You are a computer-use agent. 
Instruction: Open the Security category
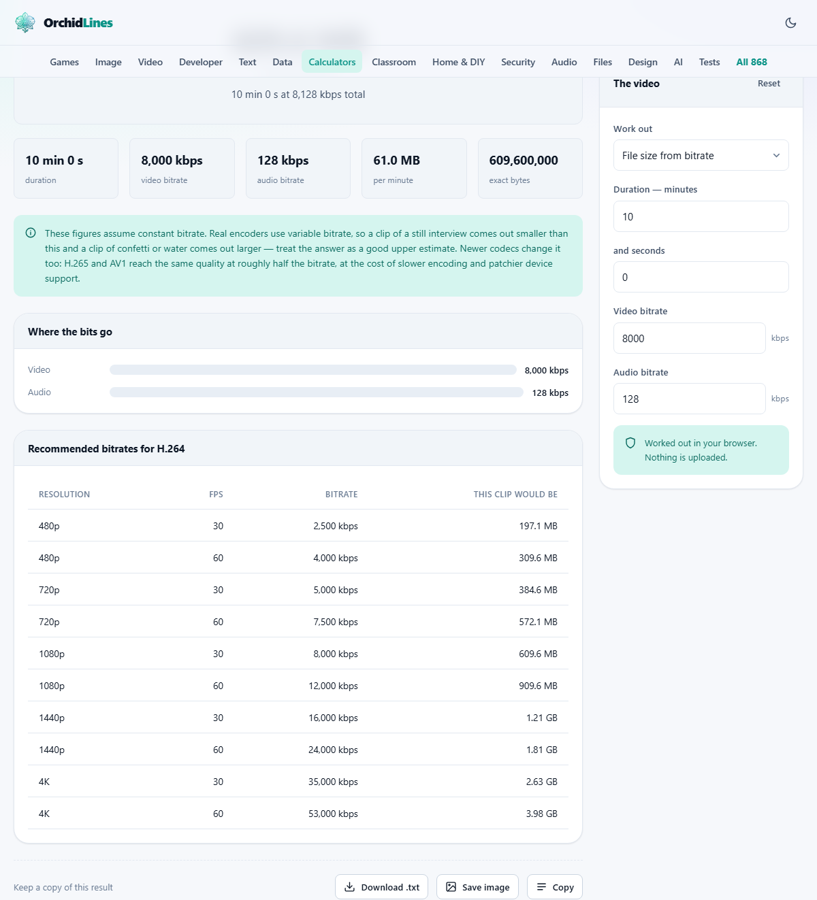point(518,62)
